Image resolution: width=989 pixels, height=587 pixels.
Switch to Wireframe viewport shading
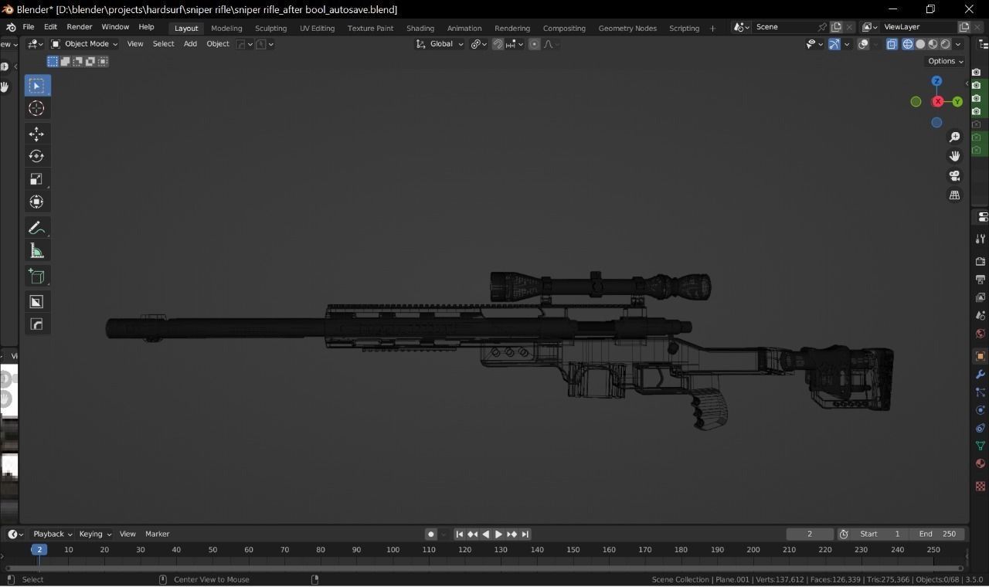point(908,44)
